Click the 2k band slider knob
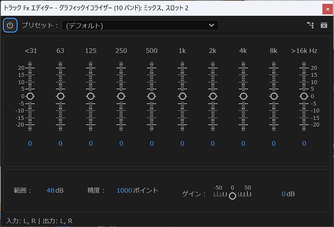The height and width of the screenshot is (227, 334). (x=213, y=96)
